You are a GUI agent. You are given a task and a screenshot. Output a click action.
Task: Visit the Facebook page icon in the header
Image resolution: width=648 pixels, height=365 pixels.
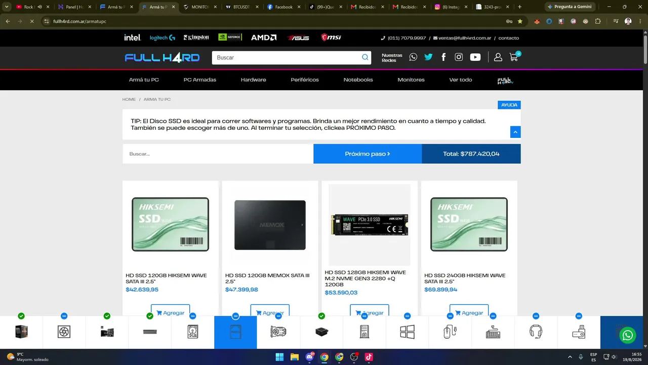pyautogui.click(x=443, y=57)
